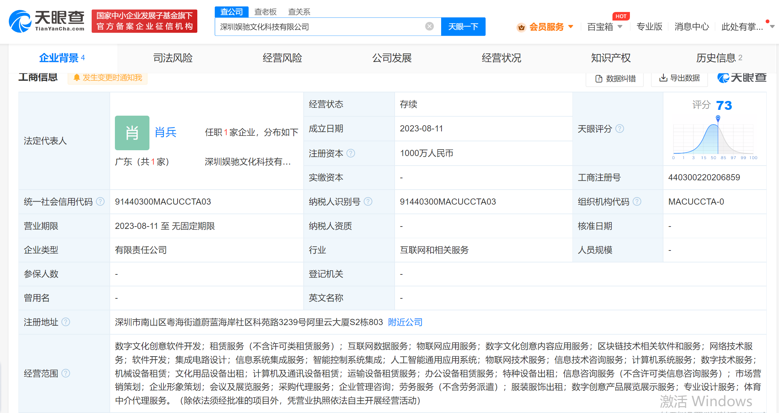Click the registered address text
The width and height of the screenshot is (779, 413).
(x=249, y=322)
